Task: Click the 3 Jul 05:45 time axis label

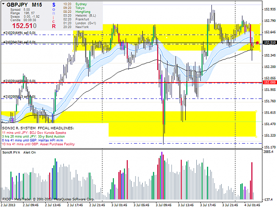Action: (141, 205)
